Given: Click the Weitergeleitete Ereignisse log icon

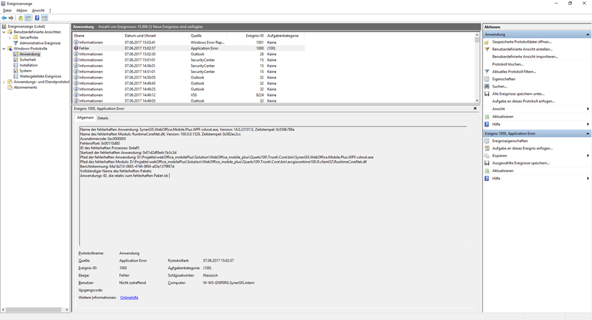Looking at the screenshot, I should 16,76.
